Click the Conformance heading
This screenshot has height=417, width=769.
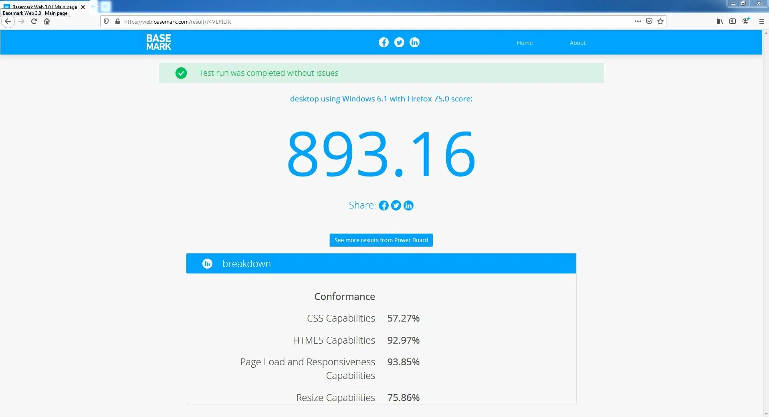click(345, 296)
